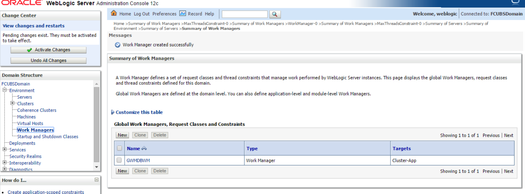Screen dimensions: 525x194
Task: Collapse the Environment tree node
Action: click(x=5, y=90)
